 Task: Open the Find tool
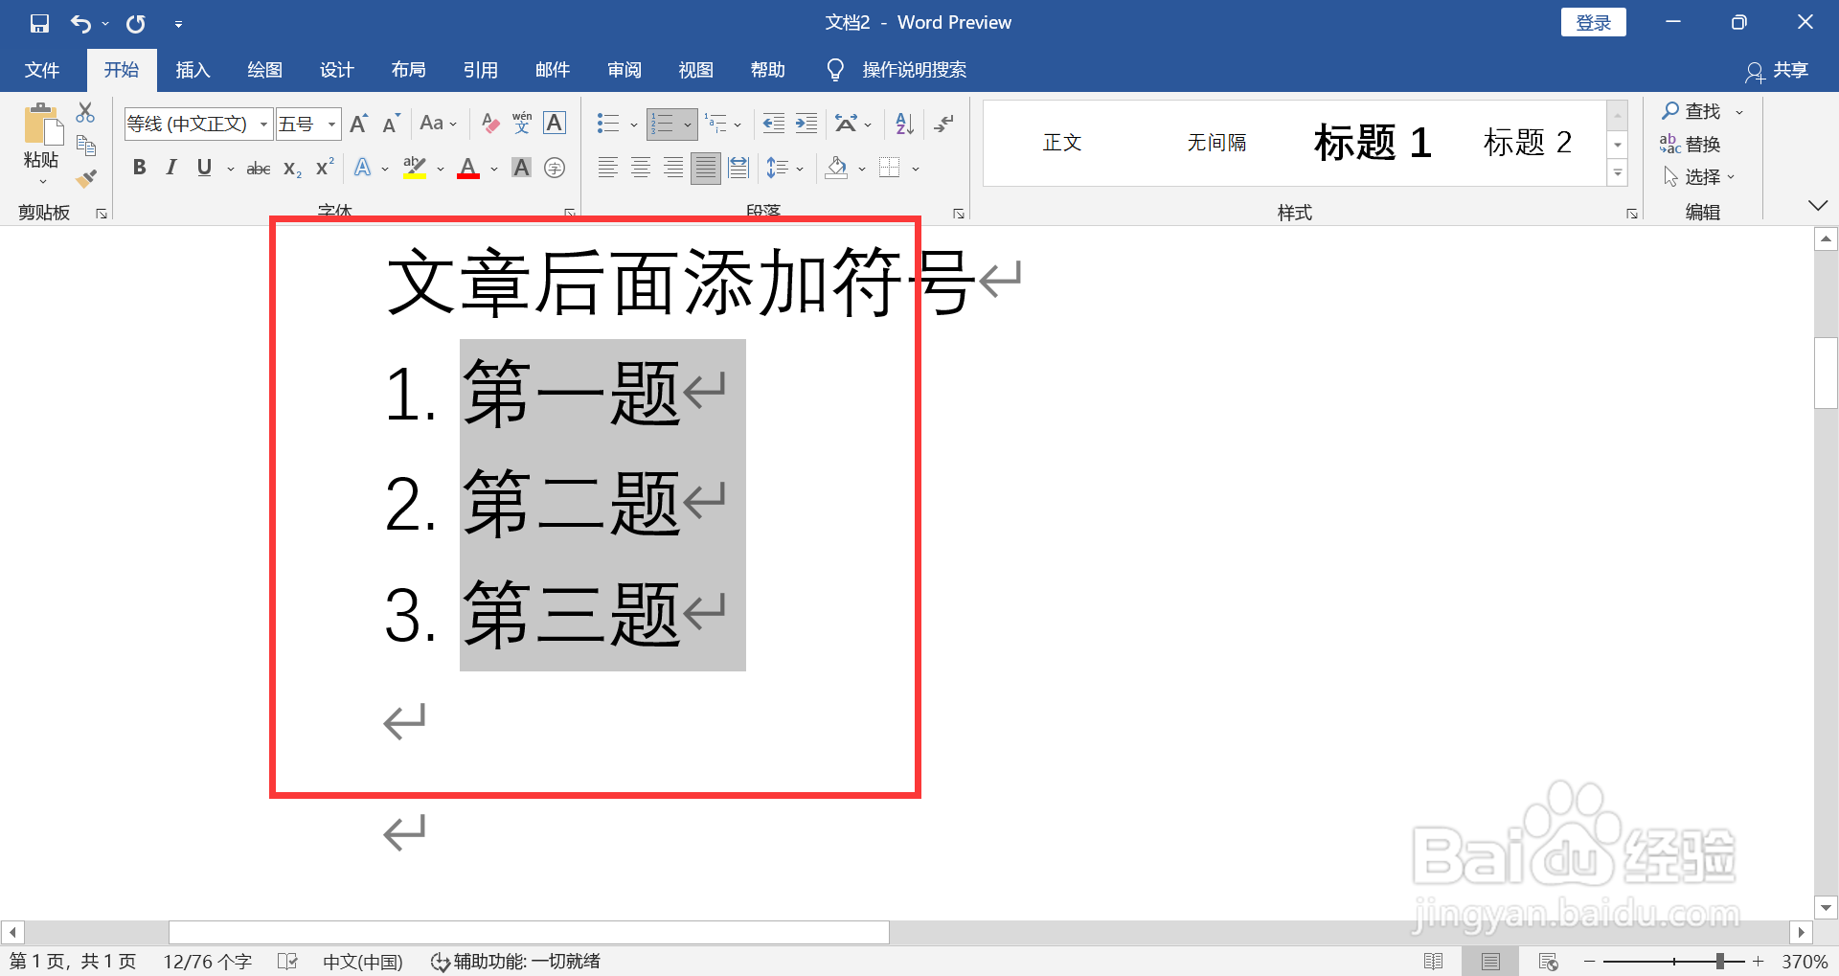tap(1699, 110)
